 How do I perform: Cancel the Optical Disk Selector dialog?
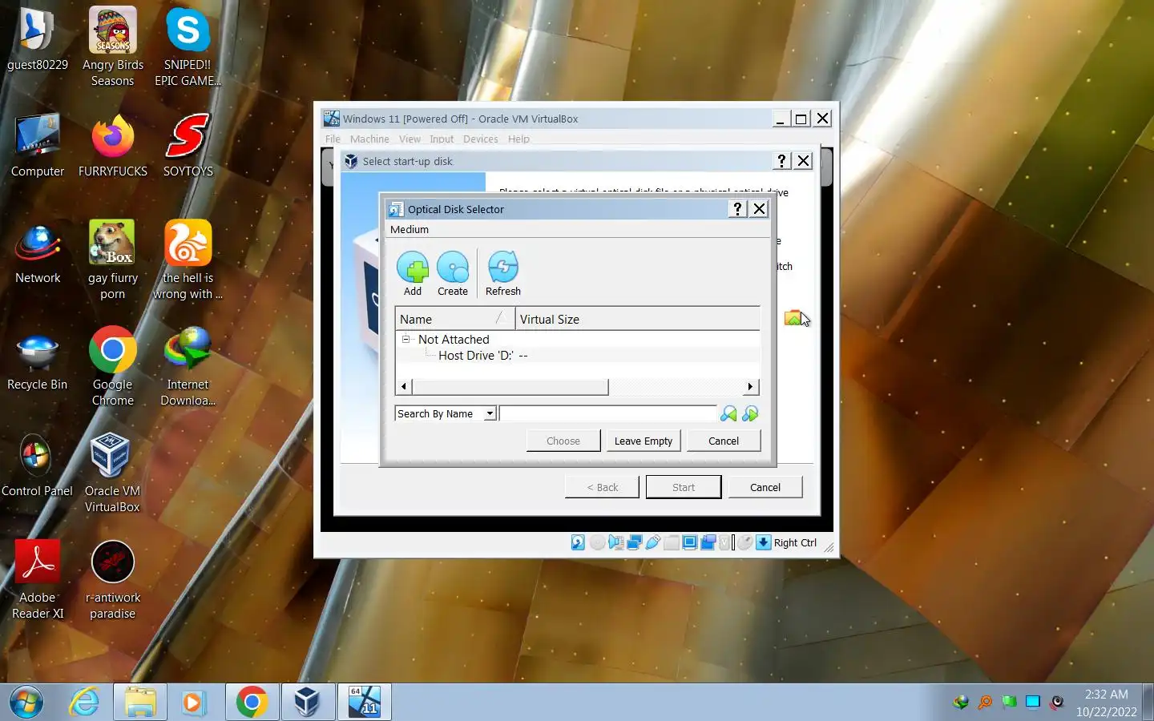coord(724,441)
